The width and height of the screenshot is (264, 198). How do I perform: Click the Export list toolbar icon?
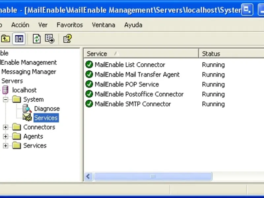(50, 39)
